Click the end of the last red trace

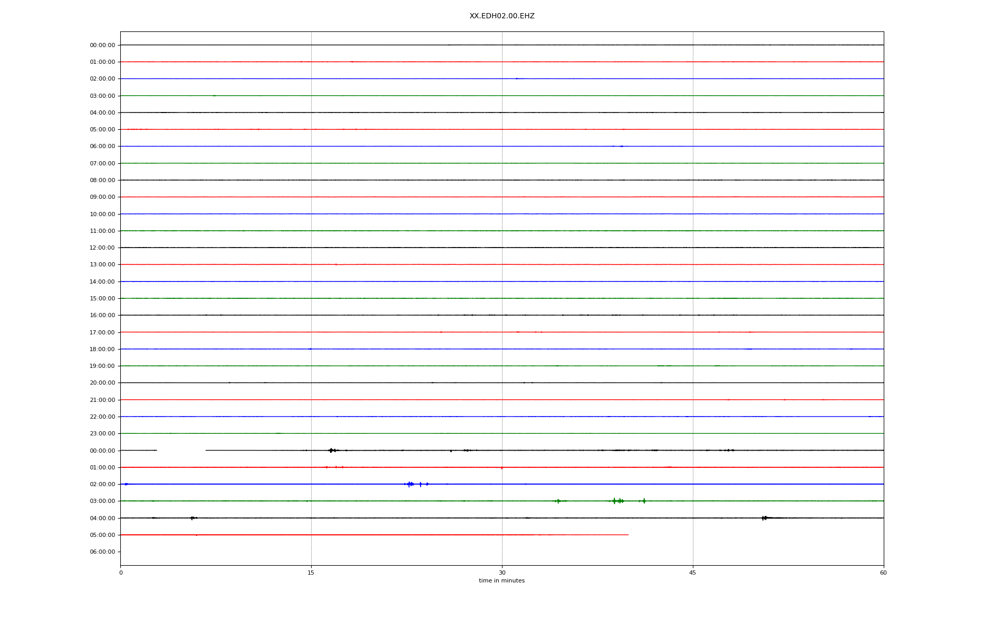(x=627, y=535)
